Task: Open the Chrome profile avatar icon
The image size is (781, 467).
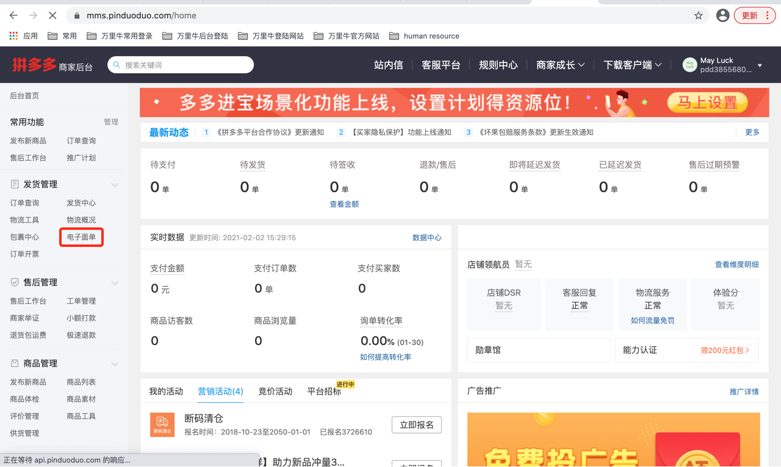Action: click(722, 15)
